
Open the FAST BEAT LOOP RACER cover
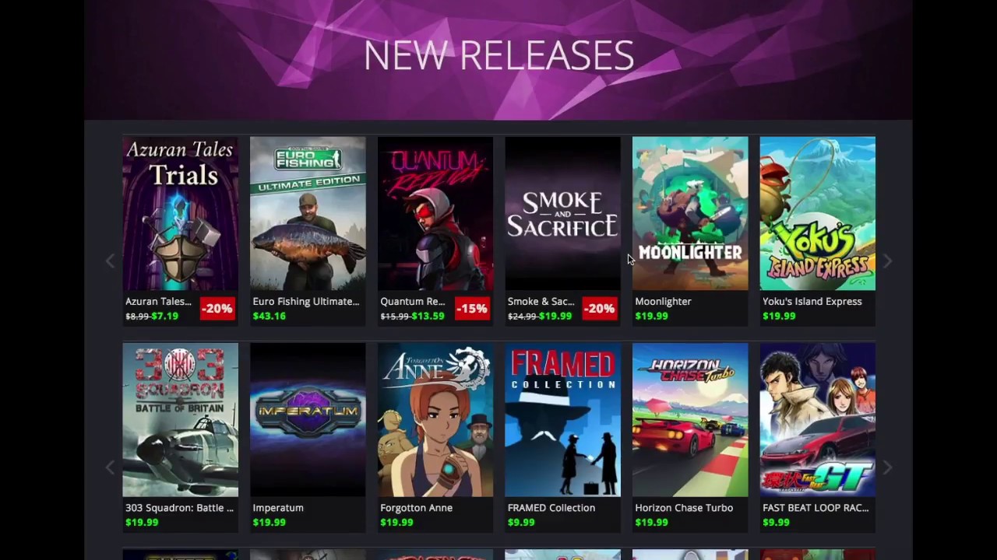pos(818,420)
